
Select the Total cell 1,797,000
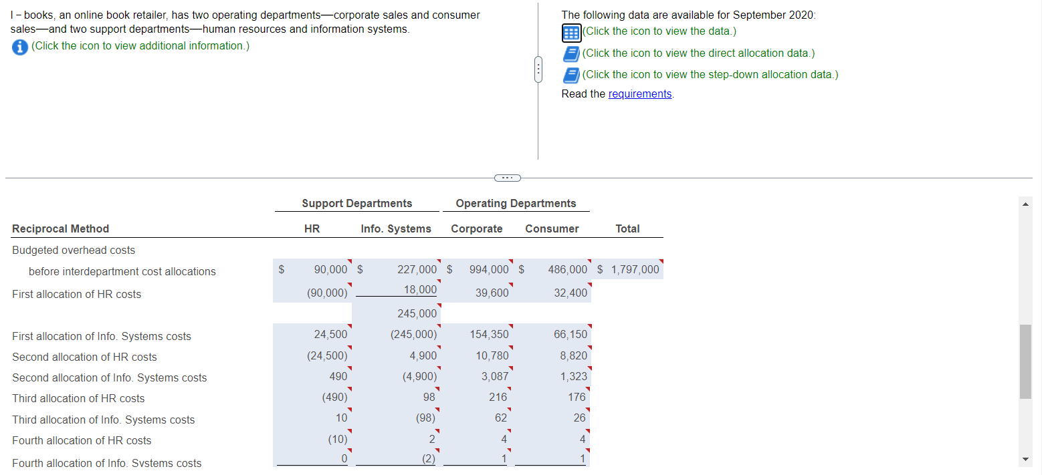pyautogui.click(x=628, y=269)
